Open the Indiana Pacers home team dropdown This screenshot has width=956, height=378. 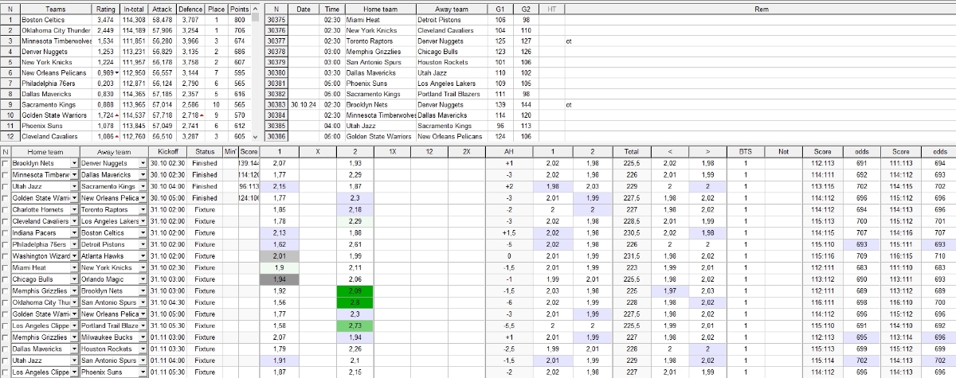tap(74, 232)
